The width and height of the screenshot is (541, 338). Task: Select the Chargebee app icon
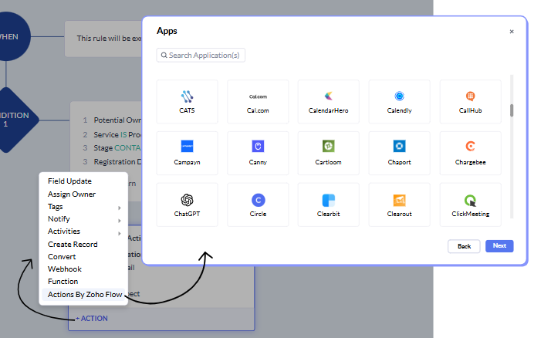470,153
